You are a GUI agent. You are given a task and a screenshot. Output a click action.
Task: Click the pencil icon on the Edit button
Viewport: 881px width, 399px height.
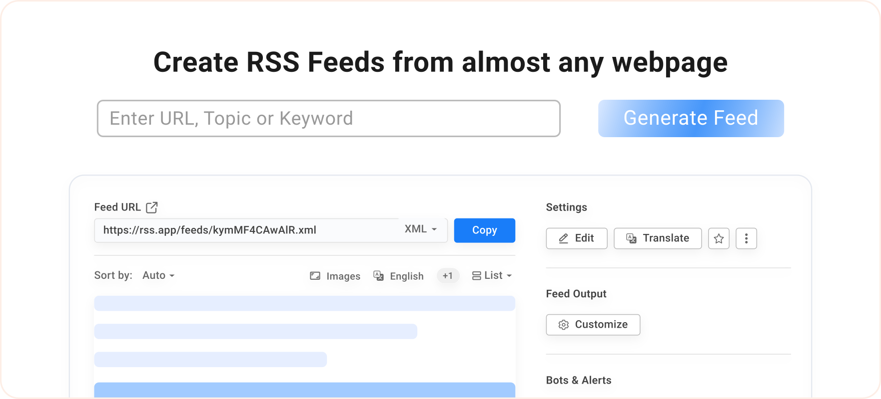(563, 238)
